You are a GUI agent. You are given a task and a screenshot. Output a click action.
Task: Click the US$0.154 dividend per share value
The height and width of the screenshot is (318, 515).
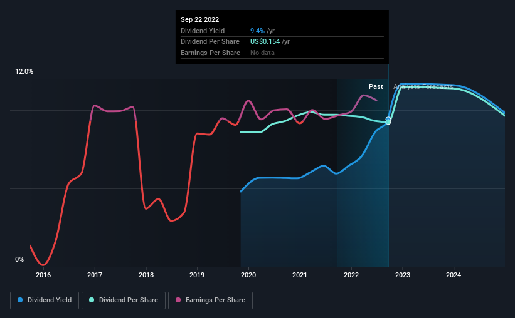(x=265, y=42)
